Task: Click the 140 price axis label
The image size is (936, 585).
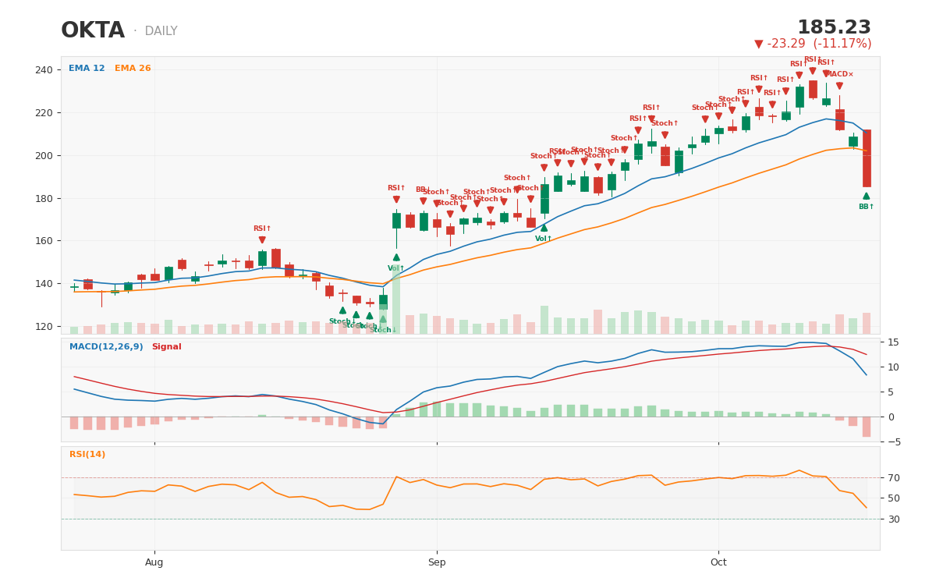Action: point(44,284)
